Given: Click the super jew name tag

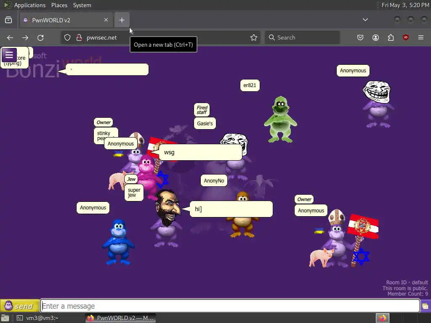Looking at the screenshot, I should pos(134,193).
